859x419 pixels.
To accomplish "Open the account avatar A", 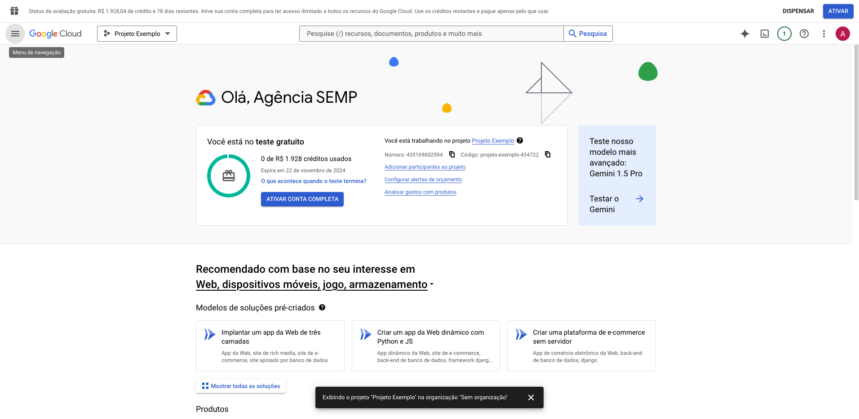I will [843, 34].
